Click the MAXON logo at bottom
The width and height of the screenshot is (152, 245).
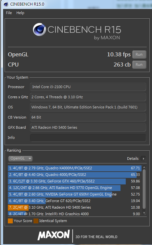coord(54,235)
